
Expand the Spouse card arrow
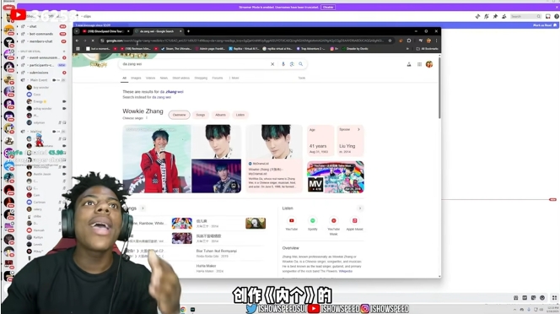[x=358, y=129]
